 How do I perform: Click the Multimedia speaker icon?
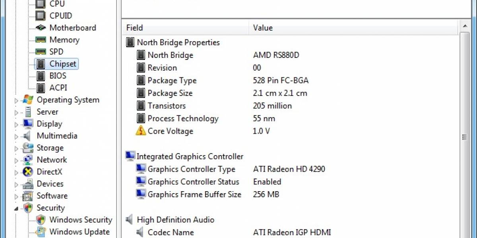(28, 136)
